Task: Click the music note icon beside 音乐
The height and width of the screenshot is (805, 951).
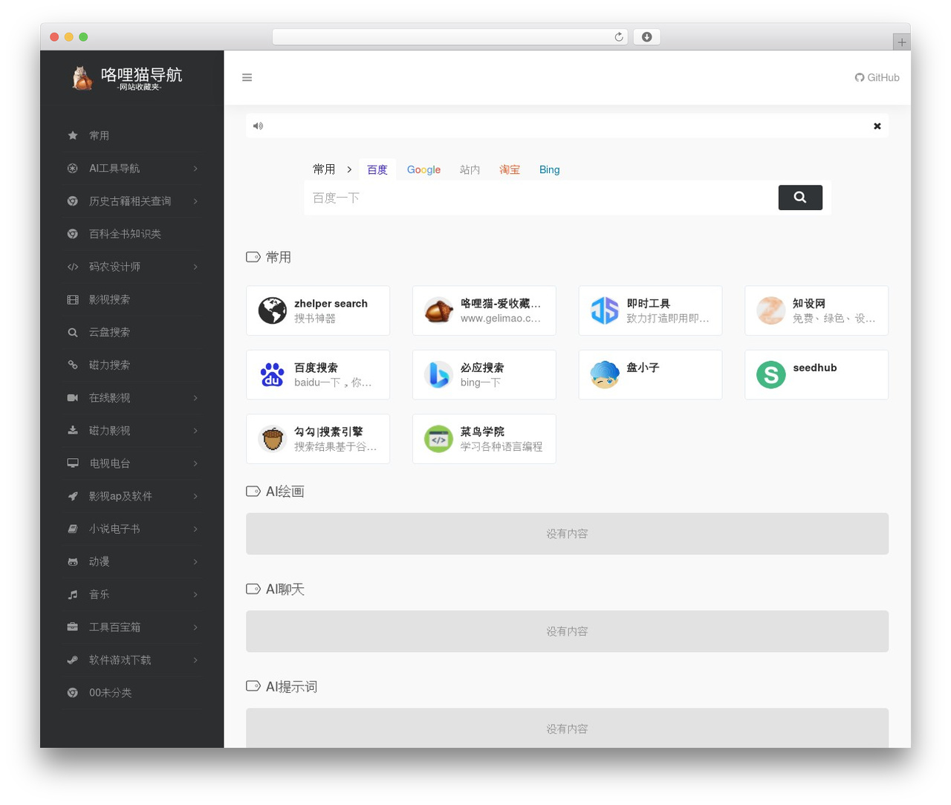Action: point(73,595)
